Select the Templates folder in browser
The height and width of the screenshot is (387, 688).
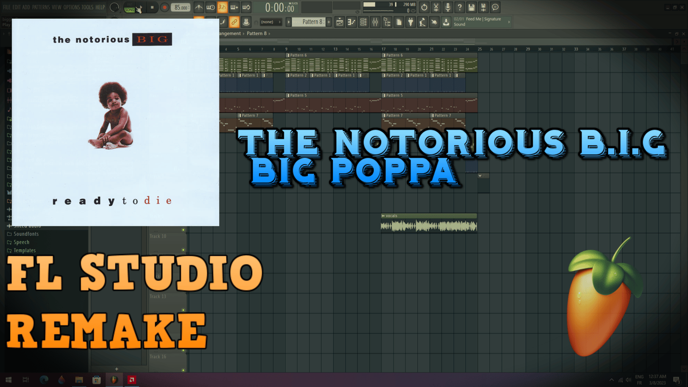click(25, 251)
